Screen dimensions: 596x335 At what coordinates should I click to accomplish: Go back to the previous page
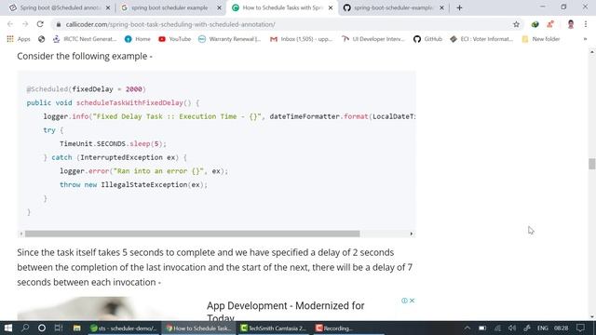tap(10, 24)
